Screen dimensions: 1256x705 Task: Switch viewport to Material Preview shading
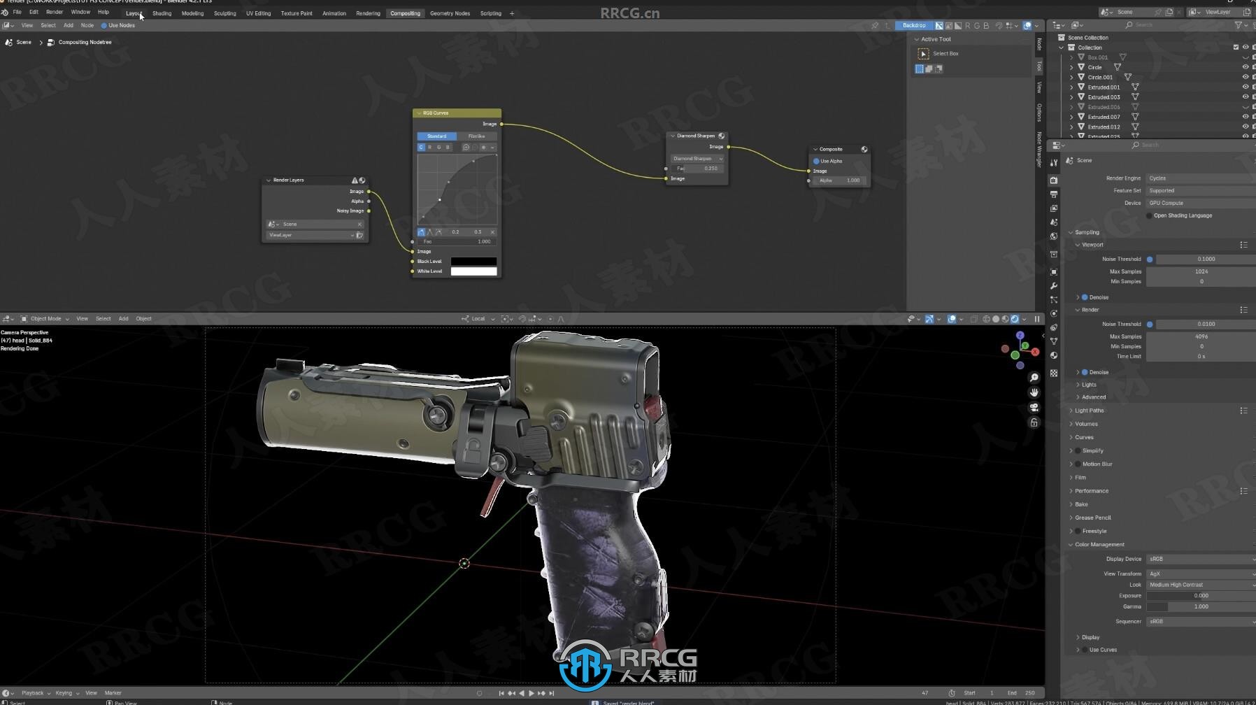pyautogui.click(x=1005, y=319)
